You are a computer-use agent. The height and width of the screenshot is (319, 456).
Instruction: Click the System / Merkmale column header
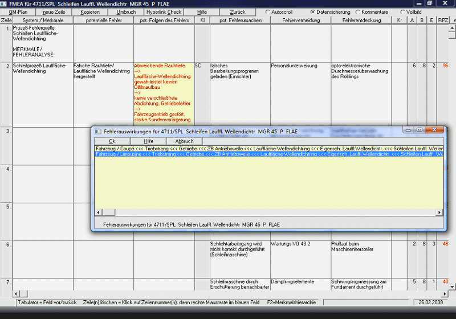click(43, 20)
